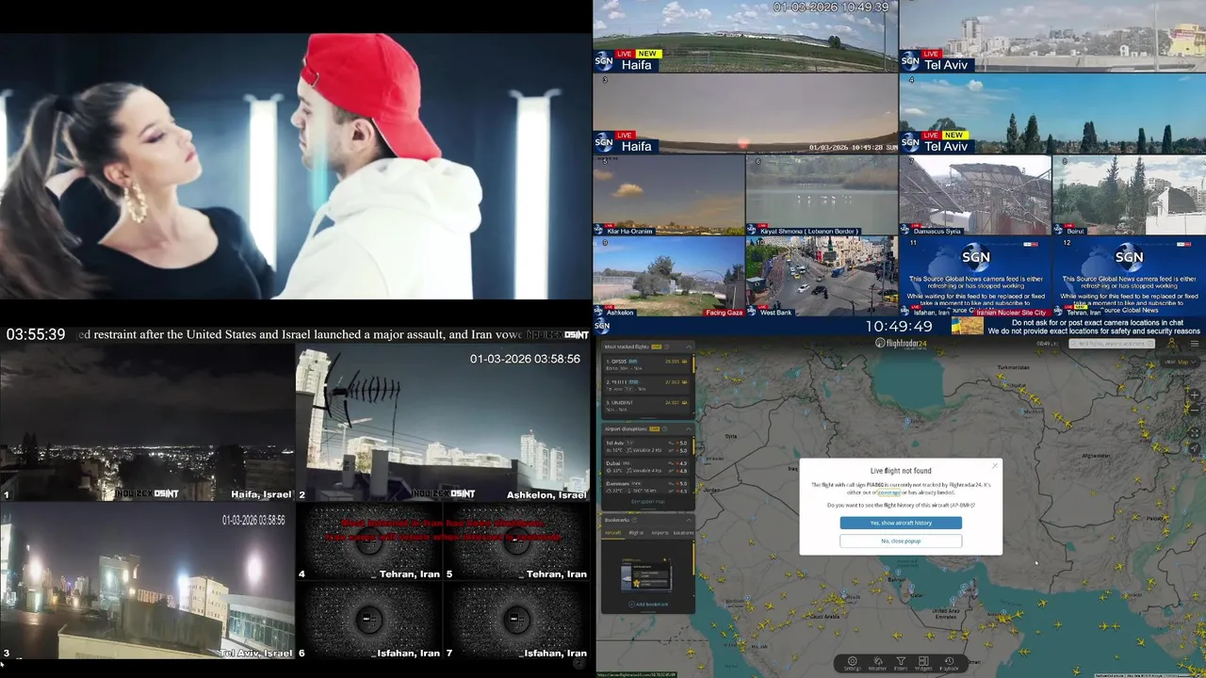The height and width of the screenshot is (678, 1206).
Task: Open help icon beside Airport disruptions
Action: (665, 428)
